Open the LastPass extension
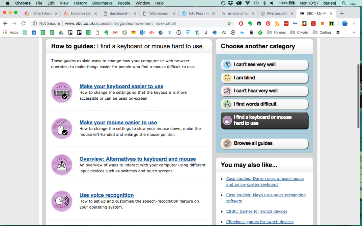The height and width of the screenshot is (226, 362). 286,24
